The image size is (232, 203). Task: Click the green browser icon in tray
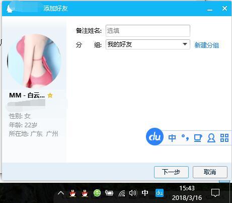[x=97, y=193]
